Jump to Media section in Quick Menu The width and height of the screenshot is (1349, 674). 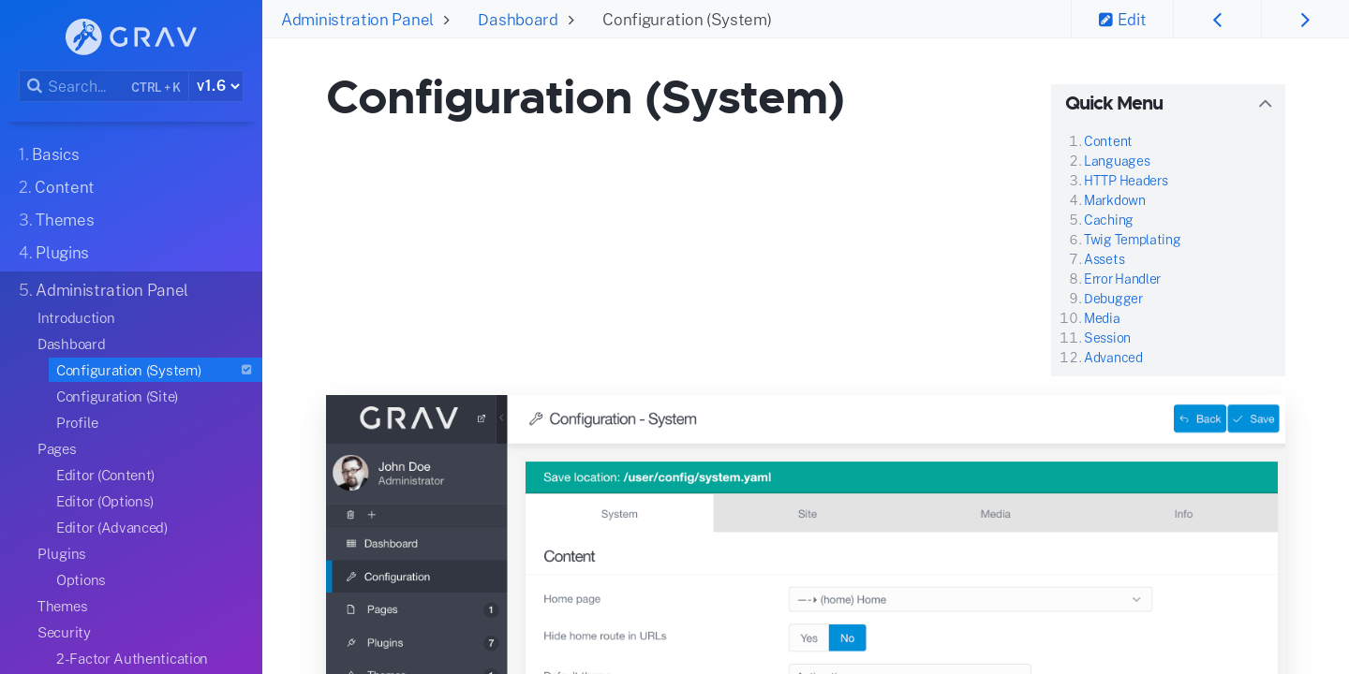1102,318
